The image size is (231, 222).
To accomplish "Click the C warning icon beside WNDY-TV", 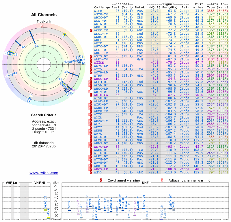I will click(91, 60).
